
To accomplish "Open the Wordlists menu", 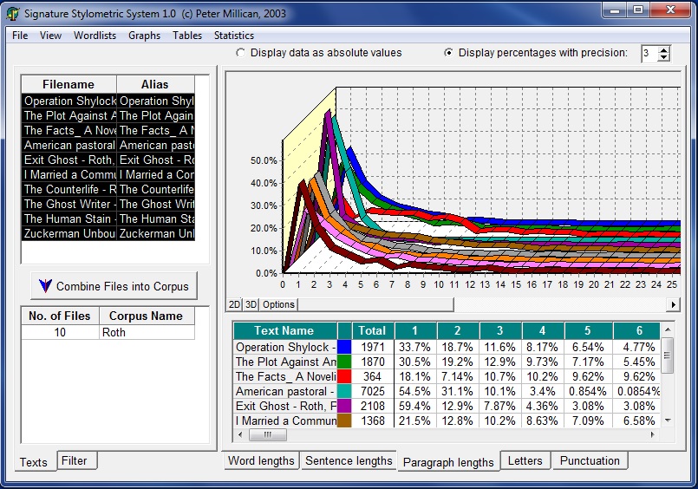I will (x=95, y=36).
